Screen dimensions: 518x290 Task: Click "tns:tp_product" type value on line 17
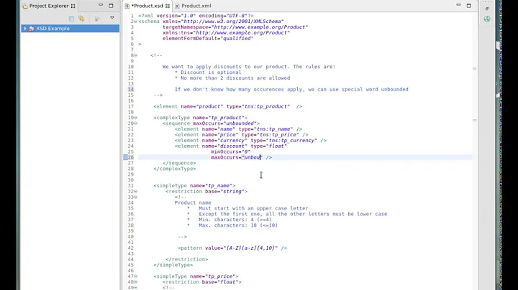[x=265, y=106]
